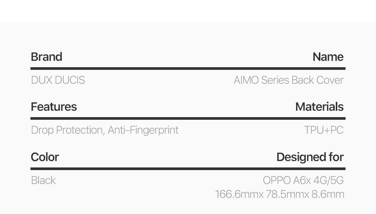Click the TPU+PC materials value
Image resolution: width=376 pixels, height=214 pixels.
point(324,130)
